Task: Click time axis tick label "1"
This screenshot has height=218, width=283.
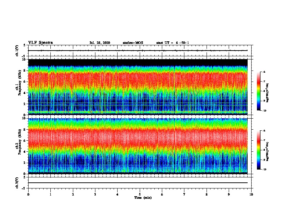Action: pos(50,194)
